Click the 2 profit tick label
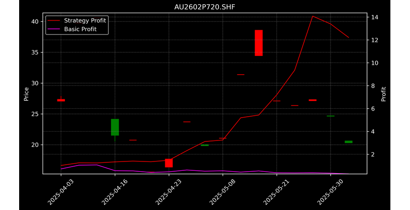Image resolution: width=410 pixels, height=210 pixels. (373, 154)
